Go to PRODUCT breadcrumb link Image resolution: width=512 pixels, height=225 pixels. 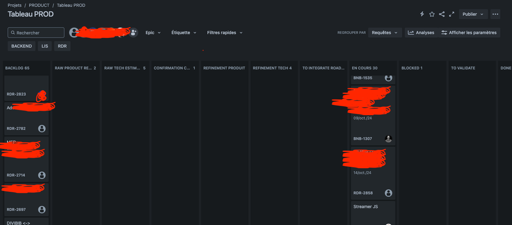pos(39,5)
